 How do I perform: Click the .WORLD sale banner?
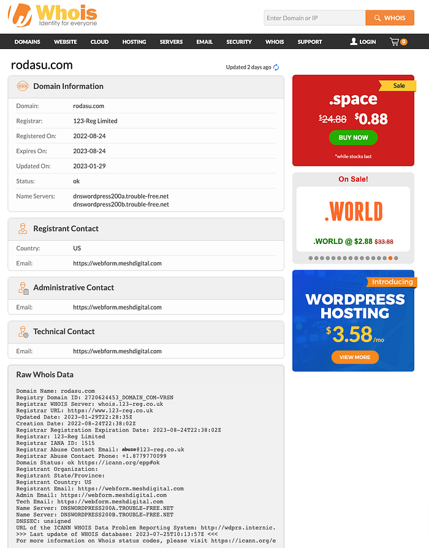click(353, 218)
